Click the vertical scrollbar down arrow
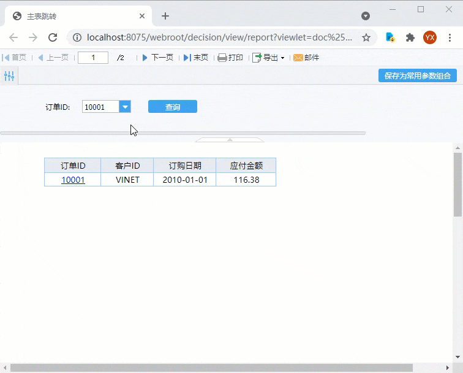The image size is (463, 373). [457, 357]
